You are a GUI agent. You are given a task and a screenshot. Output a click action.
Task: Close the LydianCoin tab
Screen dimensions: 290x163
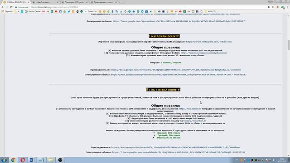click(x=58, y=2)
